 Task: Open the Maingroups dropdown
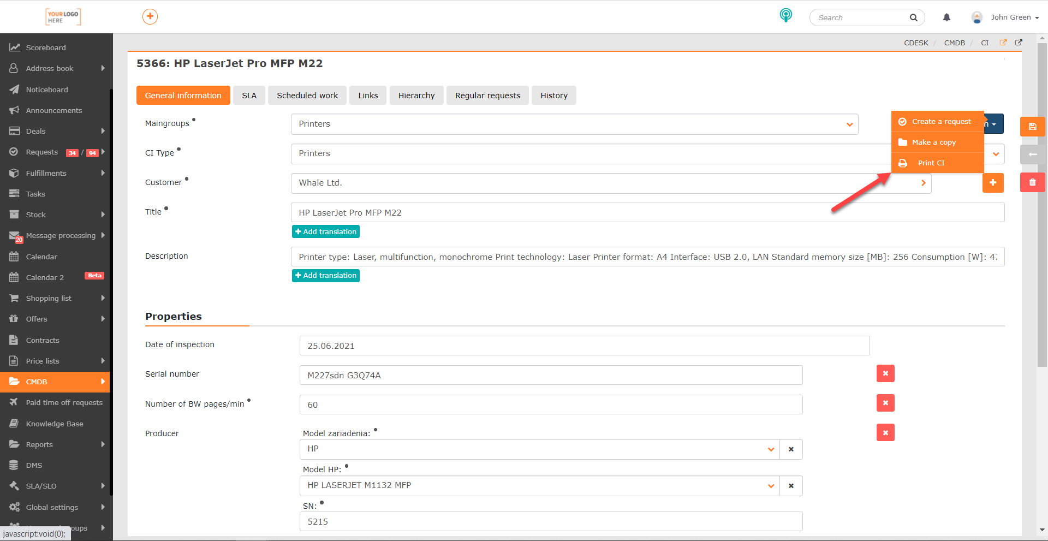574,124
